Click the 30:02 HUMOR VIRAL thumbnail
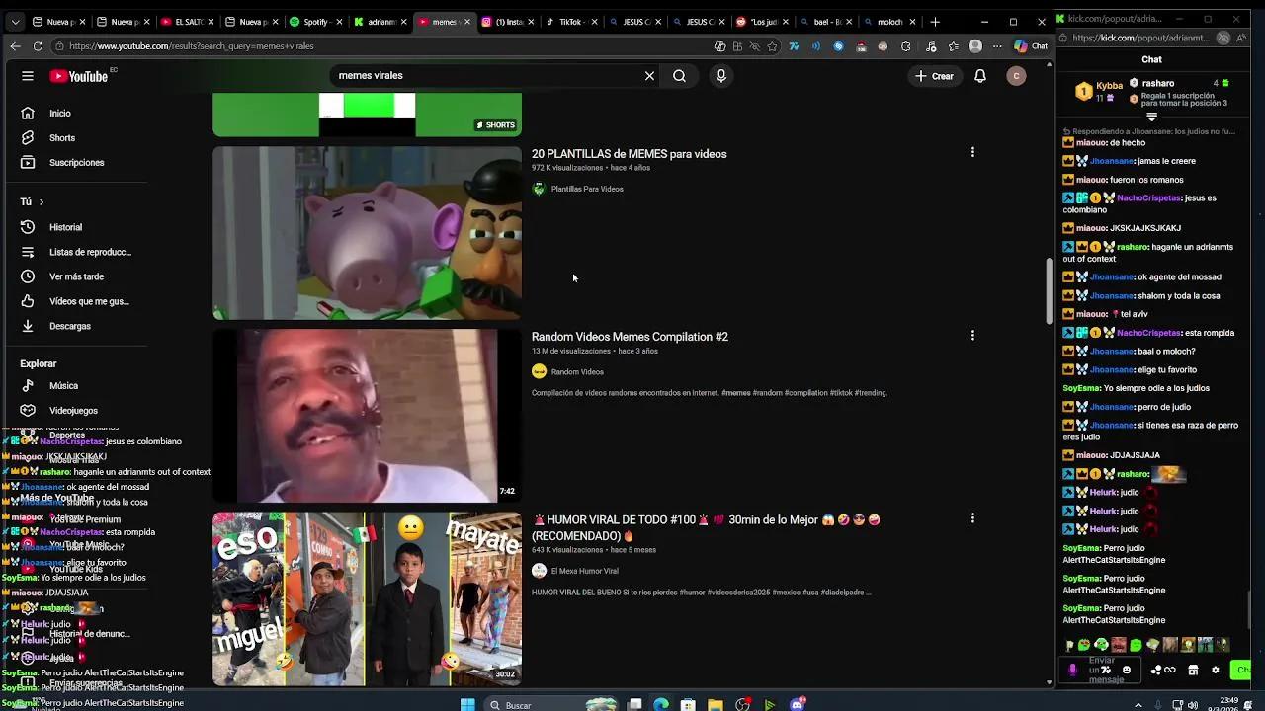The height and width of the screenshot is (711, 1265). 367,598
